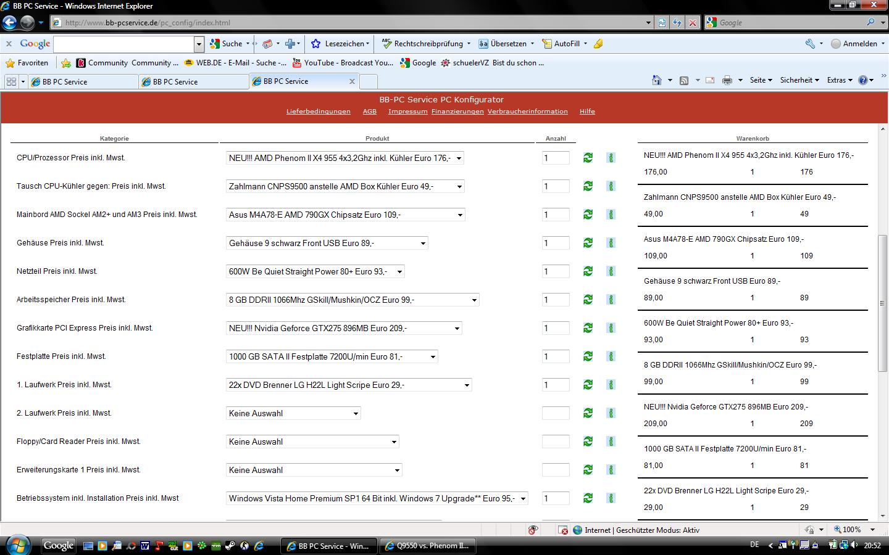The width and height of the screenshot is (889, 555).
Task: Click the Google toolbar search field
Action: click(x=124, y=44)
